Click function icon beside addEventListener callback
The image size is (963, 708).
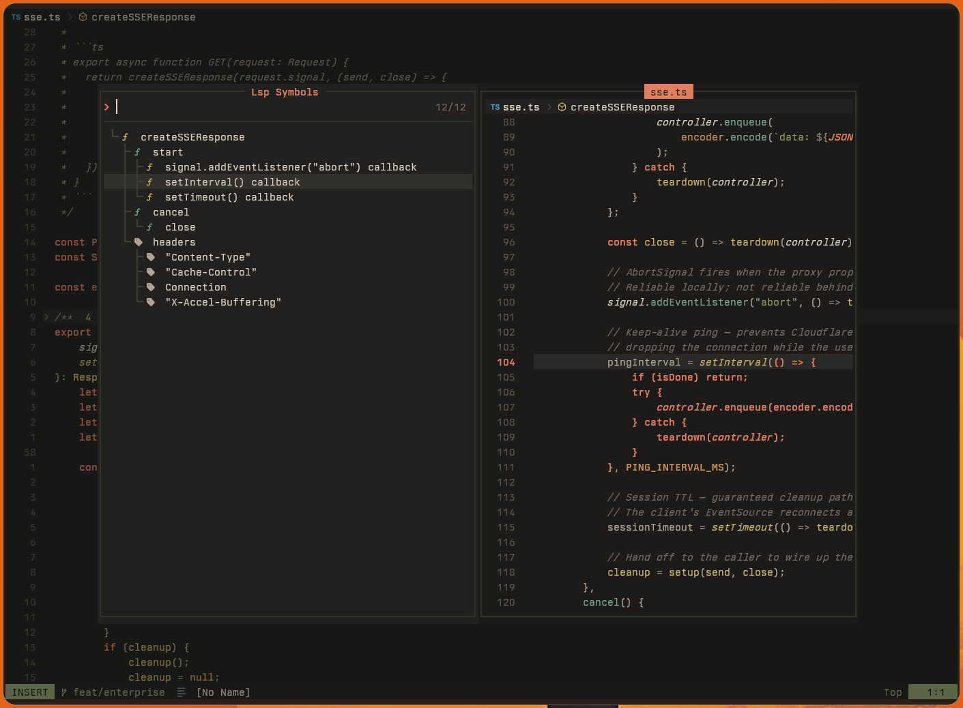(x=149, y=167)
